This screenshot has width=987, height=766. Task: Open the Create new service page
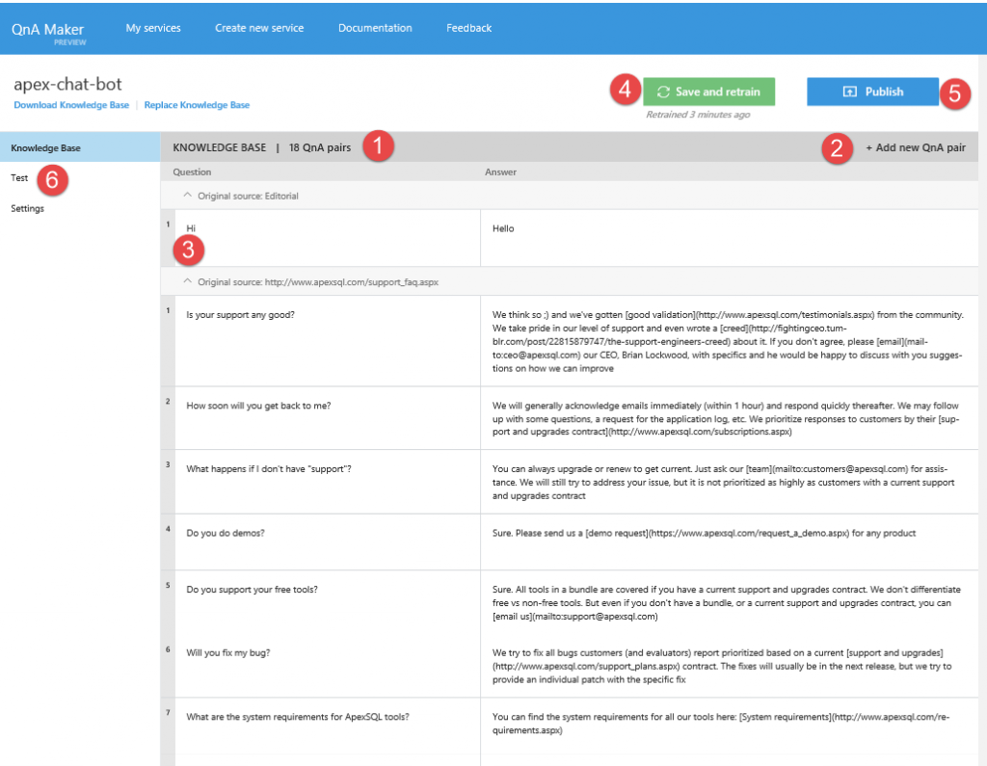[259, 28]
